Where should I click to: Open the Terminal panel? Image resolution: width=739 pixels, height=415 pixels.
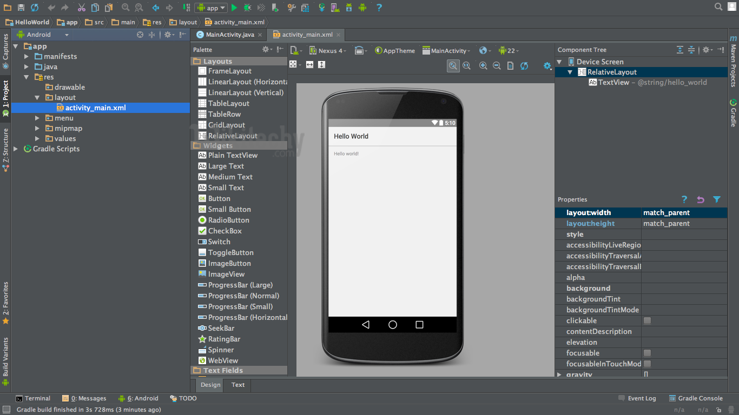34,398
